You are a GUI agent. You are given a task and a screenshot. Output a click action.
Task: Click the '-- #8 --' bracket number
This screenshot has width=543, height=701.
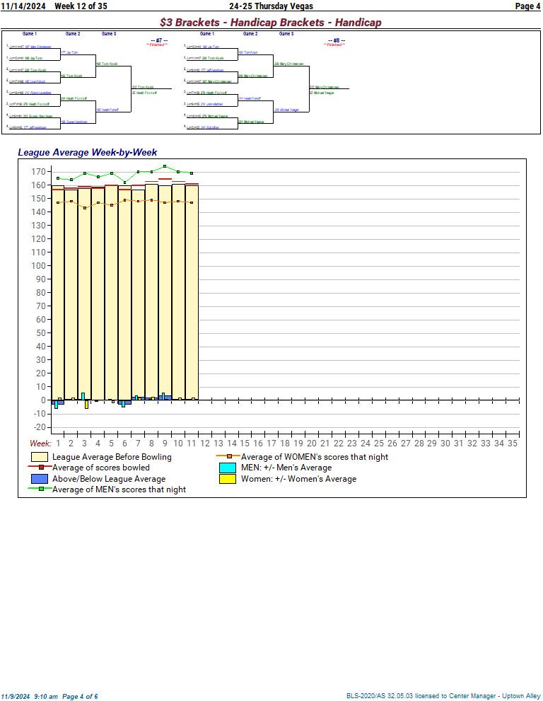pyautogui.click(x=337, y=40)
